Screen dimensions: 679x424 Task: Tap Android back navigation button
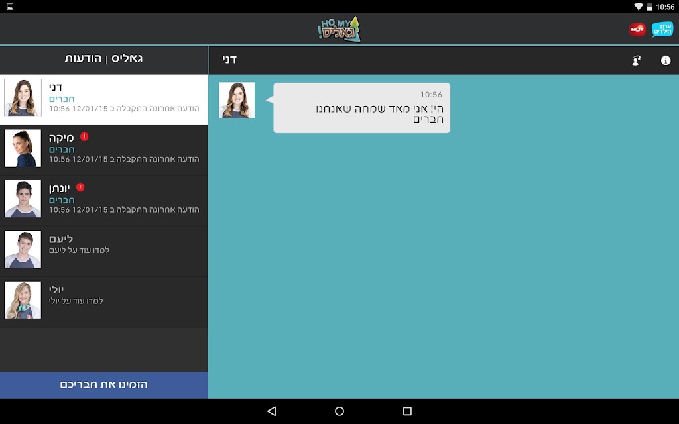pos(271,411)
